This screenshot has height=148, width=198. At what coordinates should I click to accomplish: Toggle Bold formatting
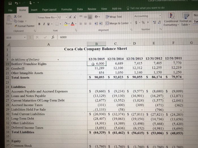[39, 24]
